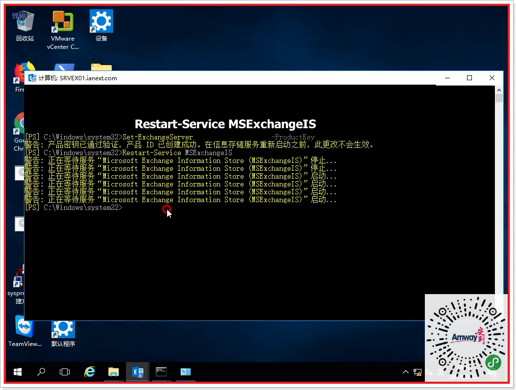The height and width of the screenshot is (390, 516).
Task: Open the VMware vCenter Converter desktop shortcut
Action: pyautogui.click(x=63, y=30)
